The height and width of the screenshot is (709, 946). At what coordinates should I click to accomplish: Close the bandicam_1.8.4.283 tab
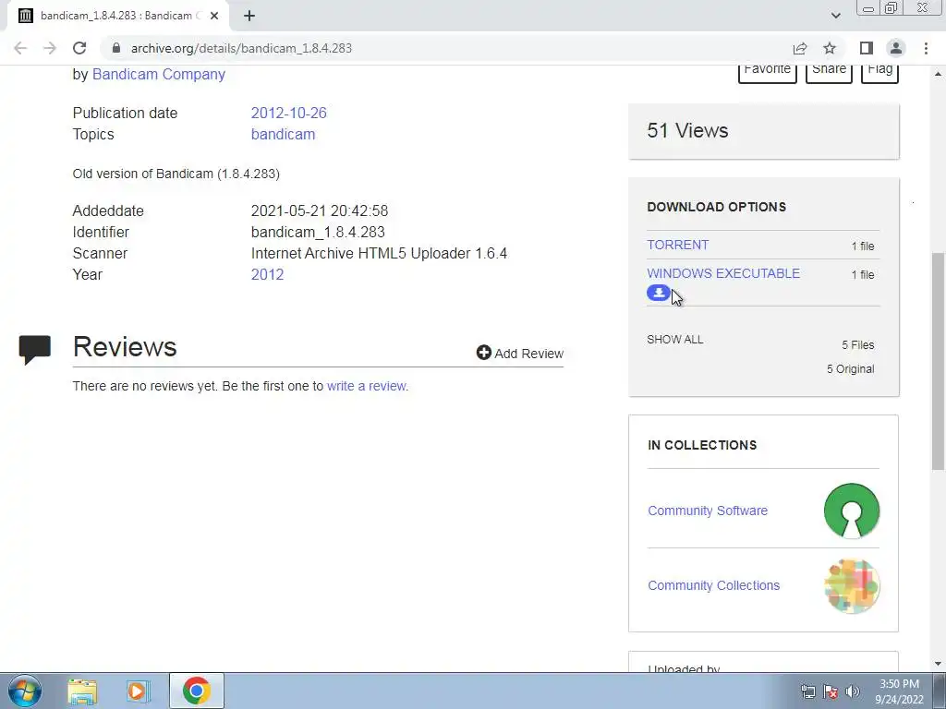[214, 16]
